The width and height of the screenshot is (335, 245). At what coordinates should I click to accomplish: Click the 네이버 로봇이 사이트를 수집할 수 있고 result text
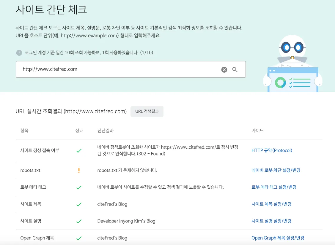click(x=161, y=187)
